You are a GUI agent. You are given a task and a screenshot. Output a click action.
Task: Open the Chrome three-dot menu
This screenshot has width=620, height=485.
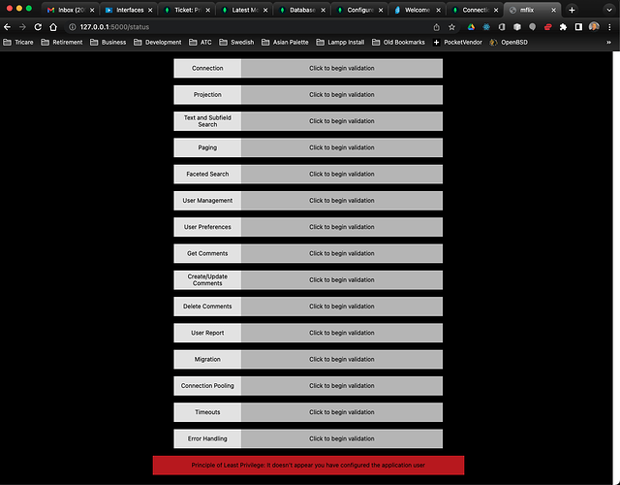tap(609, 27)
